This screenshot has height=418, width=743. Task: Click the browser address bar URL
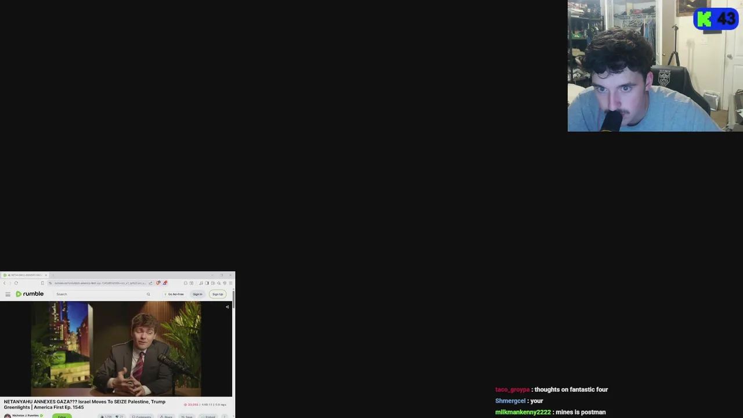(100, 283)
